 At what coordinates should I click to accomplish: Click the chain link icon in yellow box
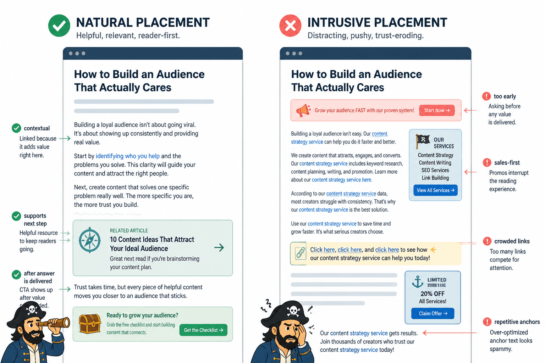tap(301, 253)
